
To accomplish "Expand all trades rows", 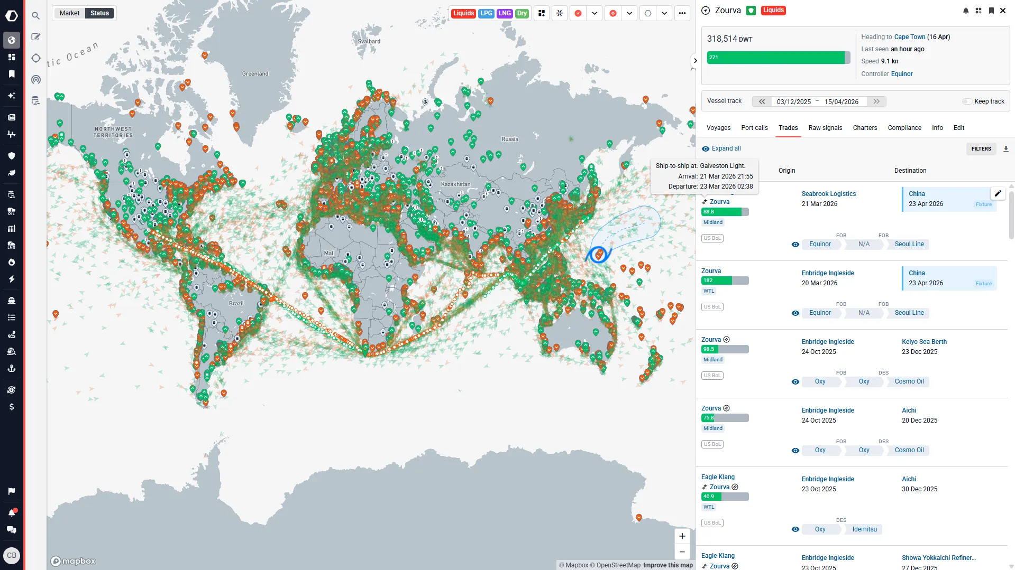I will tap(721, 148).
